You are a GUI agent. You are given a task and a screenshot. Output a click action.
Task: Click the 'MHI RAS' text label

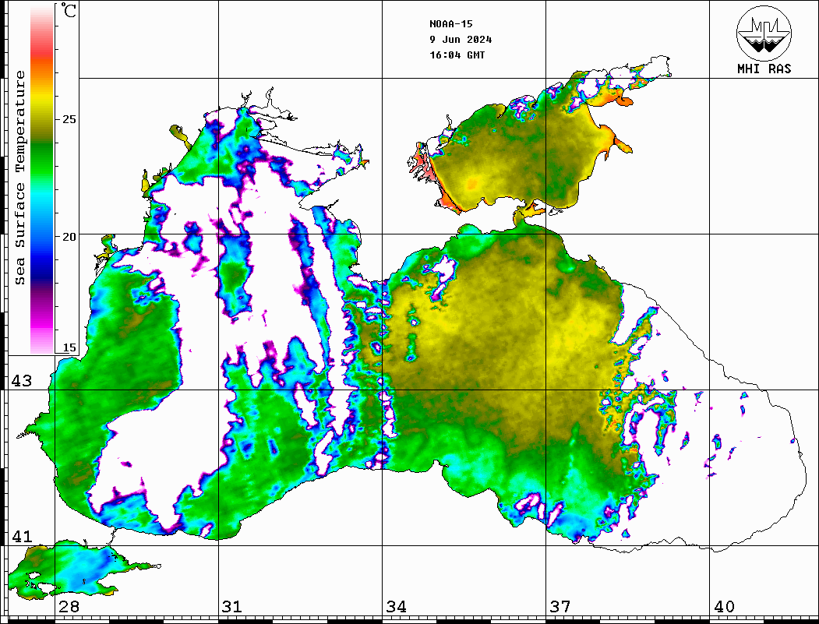764,69
